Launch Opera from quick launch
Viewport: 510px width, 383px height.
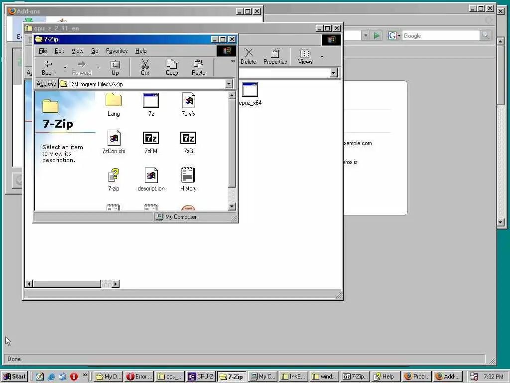click(74, 377)
